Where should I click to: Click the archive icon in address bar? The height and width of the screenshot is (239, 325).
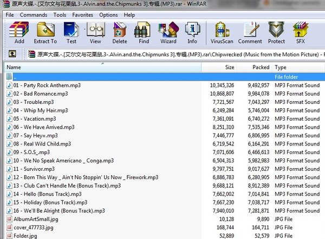click(x=31, y=54)
